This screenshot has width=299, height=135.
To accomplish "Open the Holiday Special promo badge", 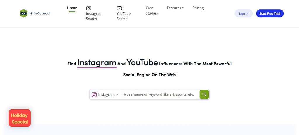I will tap(20, 118).
